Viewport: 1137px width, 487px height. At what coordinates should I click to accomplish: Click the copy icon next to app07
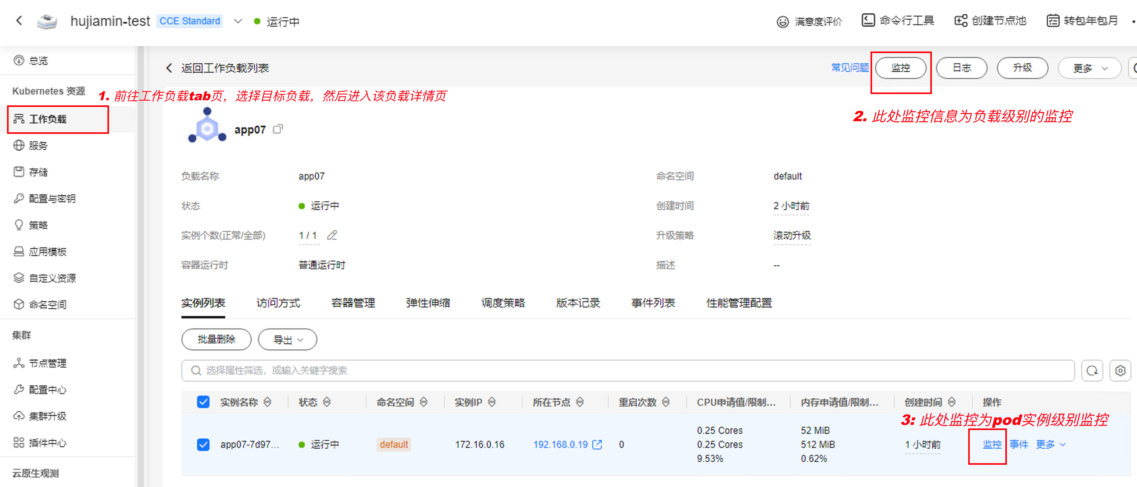point(278,129)
